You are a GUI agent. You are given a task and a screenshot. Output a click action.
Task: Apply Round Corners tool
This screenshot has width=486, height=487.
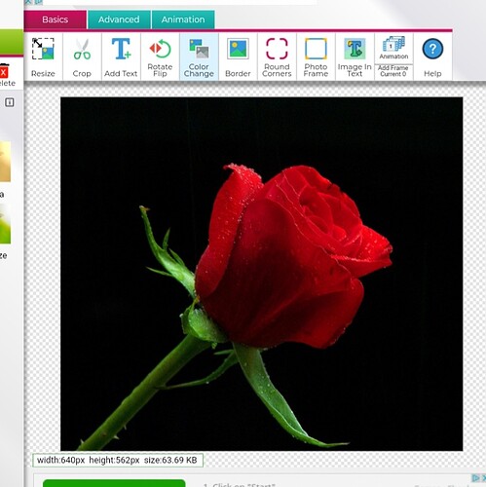(x=277, y=56)
